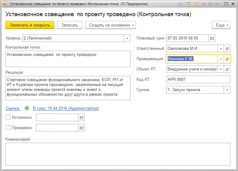Viewport: 238px width, 171px height.
Task: Add this form to favorites via star icon
Action: tap(180, 4)
